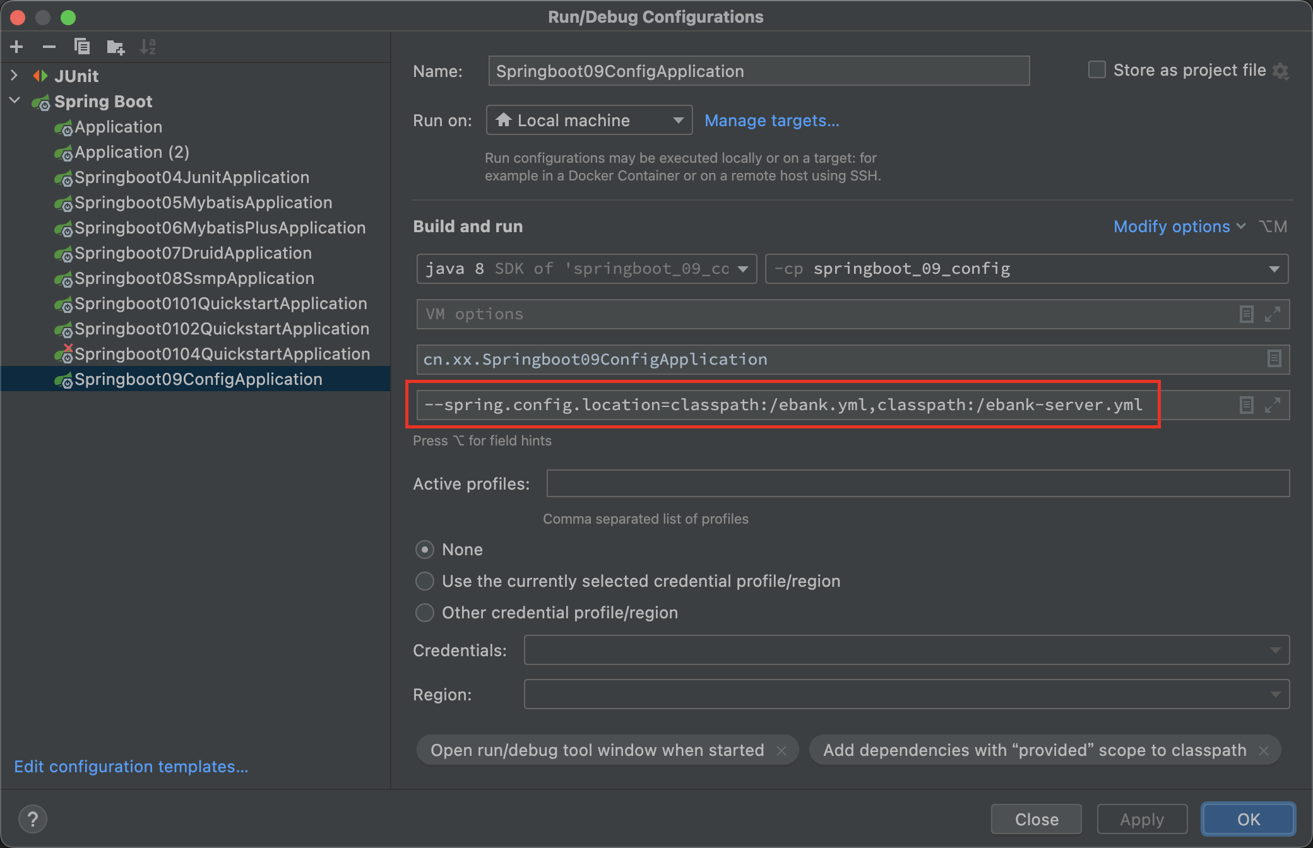
Task: Copy the selected run configuration
Action: tap(82, 47)
